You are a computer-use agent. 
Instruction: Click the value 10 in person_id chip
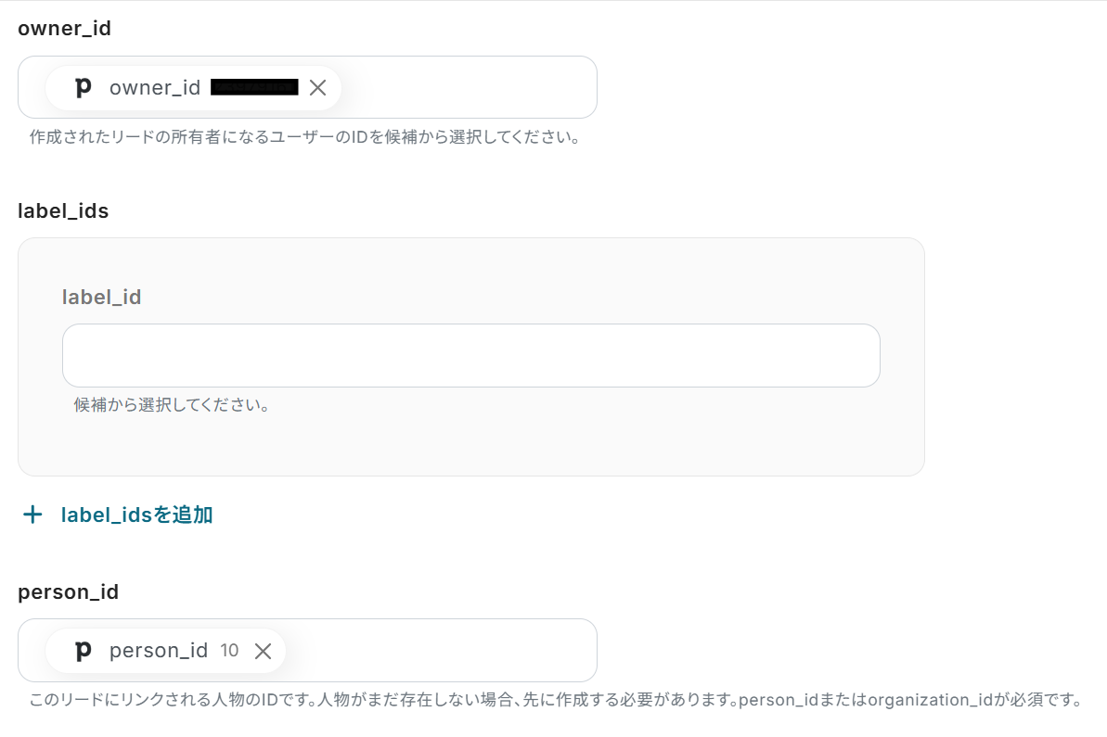click(229, 651)
